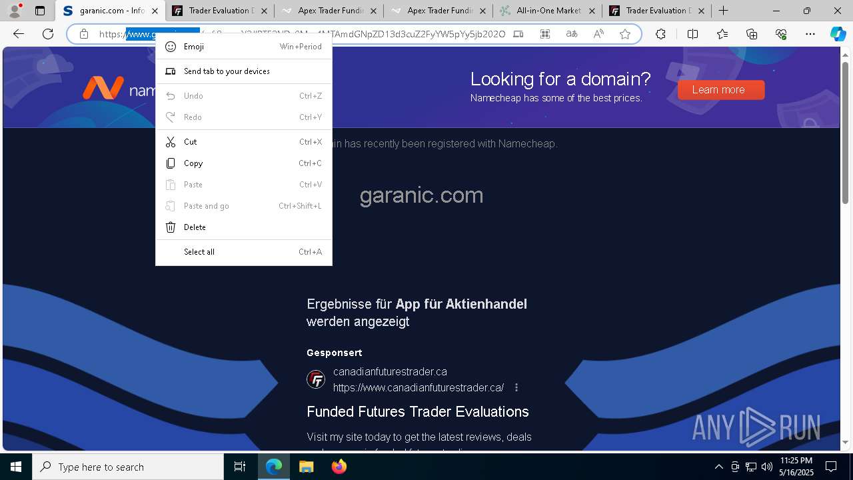Choose Emoji from the context menu
This screenshot has height=480, width=853.
coord(244,47)
